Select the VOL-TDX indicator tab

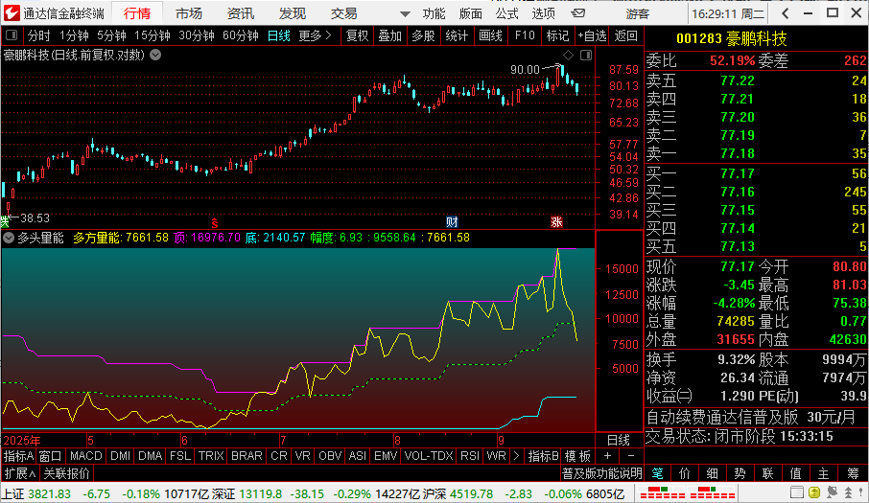click(x=429, y=456)
